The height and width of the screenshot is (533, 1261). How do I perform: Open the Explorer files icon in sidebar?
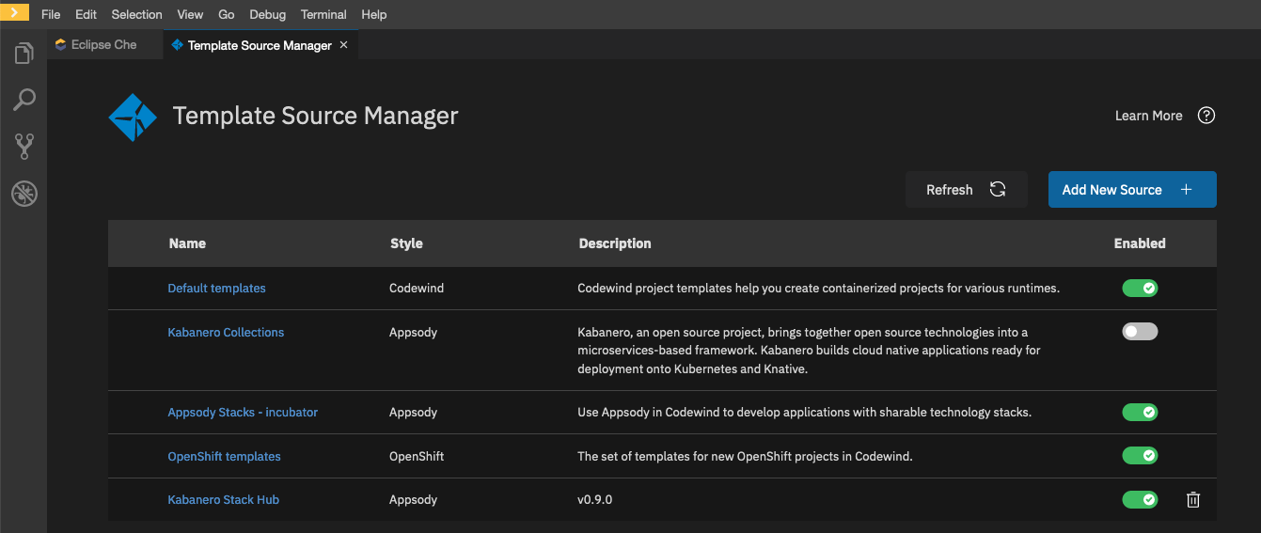24,54
